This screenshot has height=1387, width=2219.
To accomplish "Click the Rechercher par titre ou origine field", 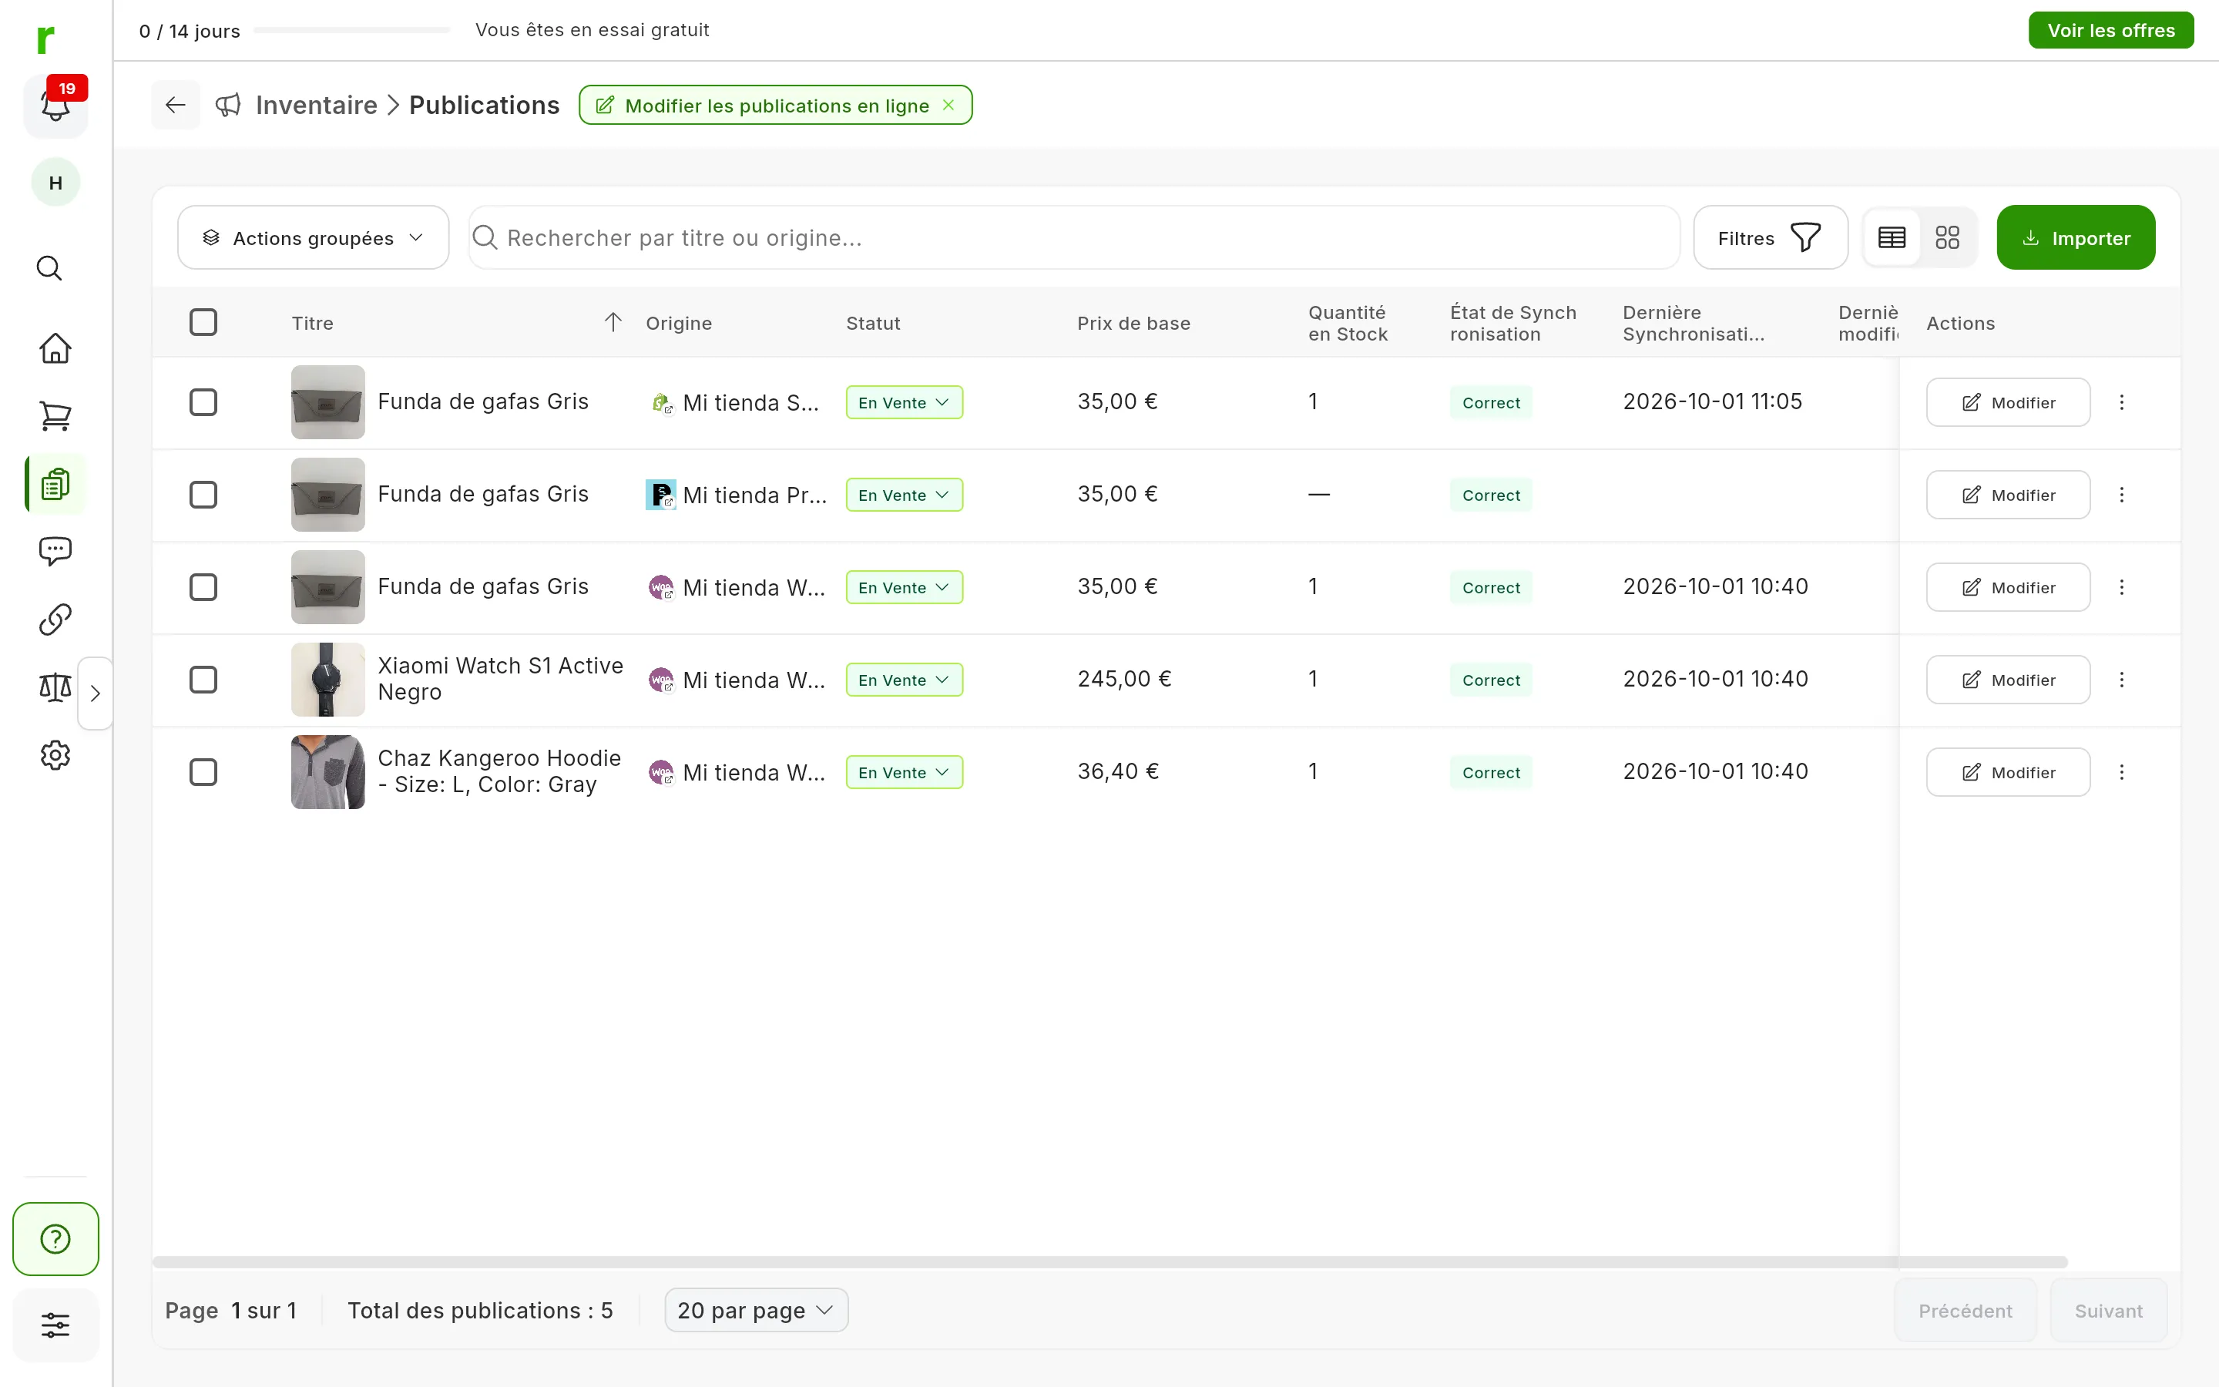I will [x=1074, y=237].
